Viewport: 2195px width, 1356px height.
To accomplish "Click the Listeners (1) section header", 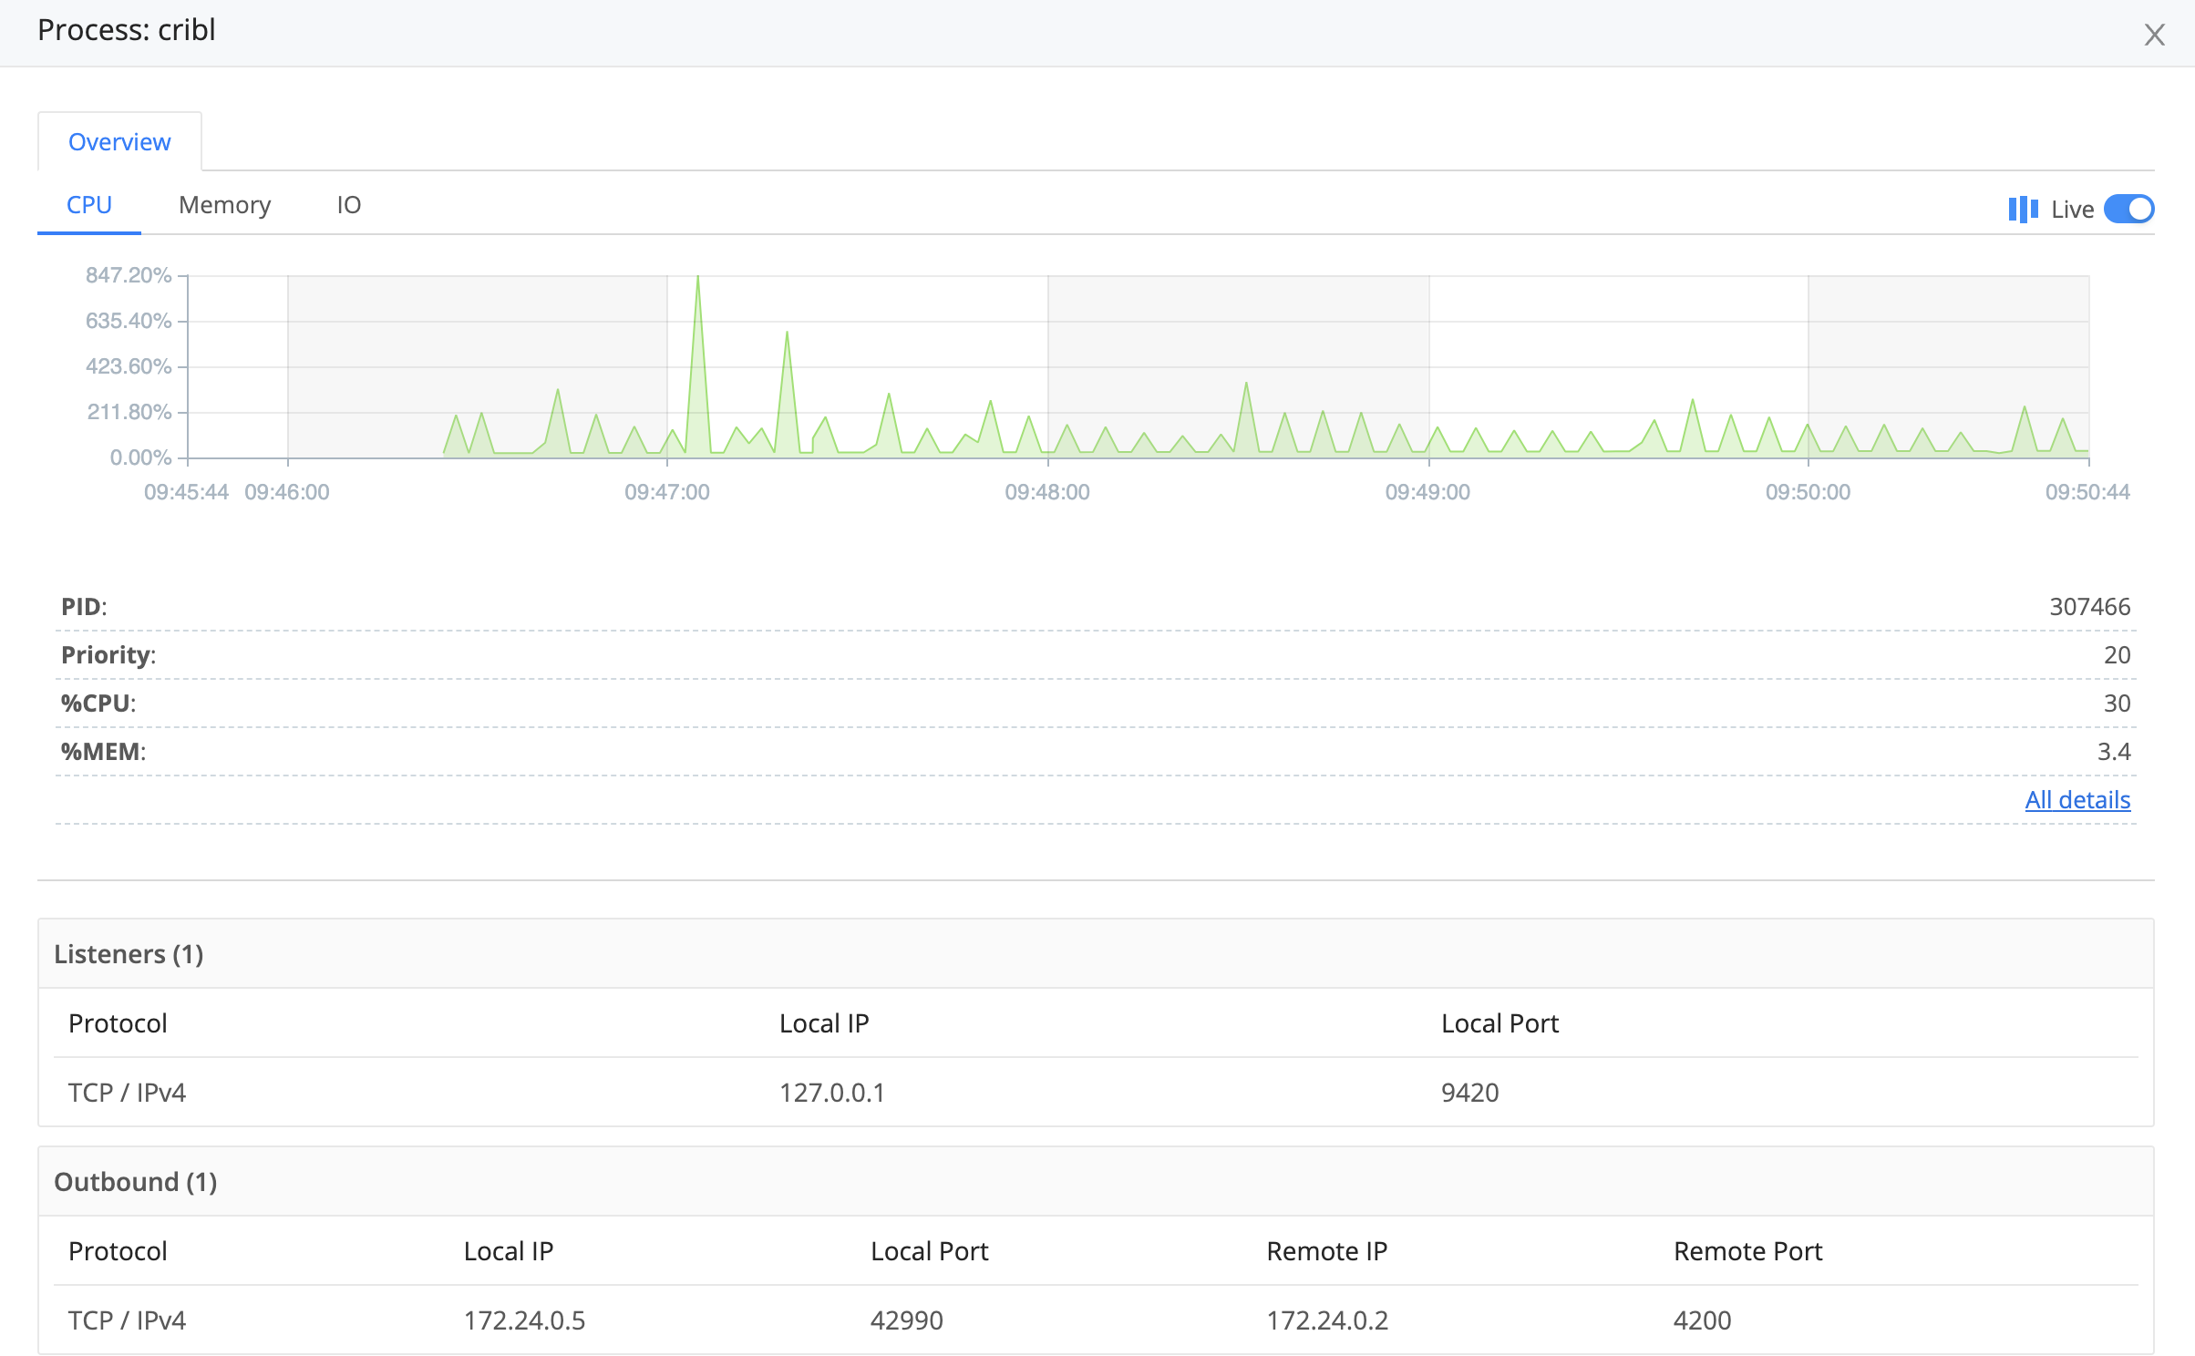I will [129, 954].
